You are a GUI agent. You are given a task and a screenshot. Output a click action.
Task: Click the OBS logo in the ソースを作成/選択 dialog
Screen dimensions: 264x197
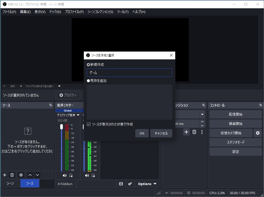[x=88, y=55]
